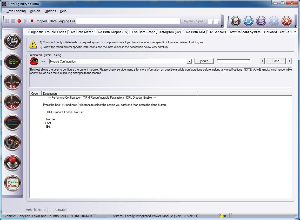Click the System: Totally Integrated Power Module status
Image resolution: width=300 pixels, height=220 pixels.
coord(155,216)
